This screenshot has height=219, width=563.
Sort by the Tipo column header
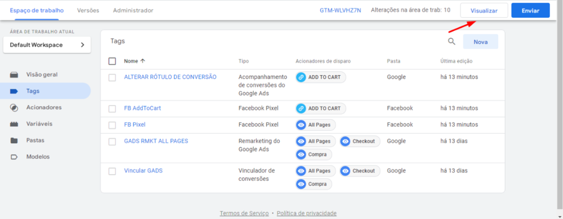click(x=243, y=61)
